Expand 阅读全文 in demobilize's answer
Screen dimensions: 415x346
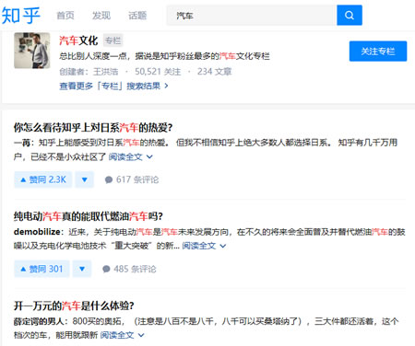(204, 246)
